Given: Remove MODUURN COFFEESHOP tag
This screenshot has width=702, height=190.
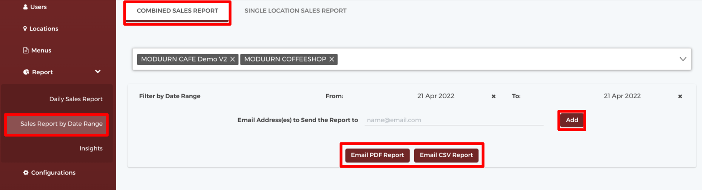Looking at the screenshot, I should click(x=332, y=59).
